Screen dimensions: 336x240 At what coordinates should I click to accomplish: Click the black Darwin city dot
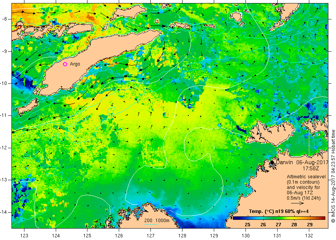coord(272,162)
